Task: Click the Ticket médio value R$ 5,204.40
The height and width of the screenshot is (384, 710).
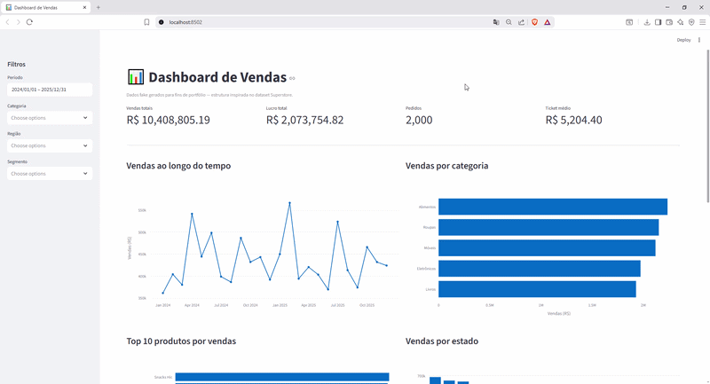Action: tap(573, 120)
